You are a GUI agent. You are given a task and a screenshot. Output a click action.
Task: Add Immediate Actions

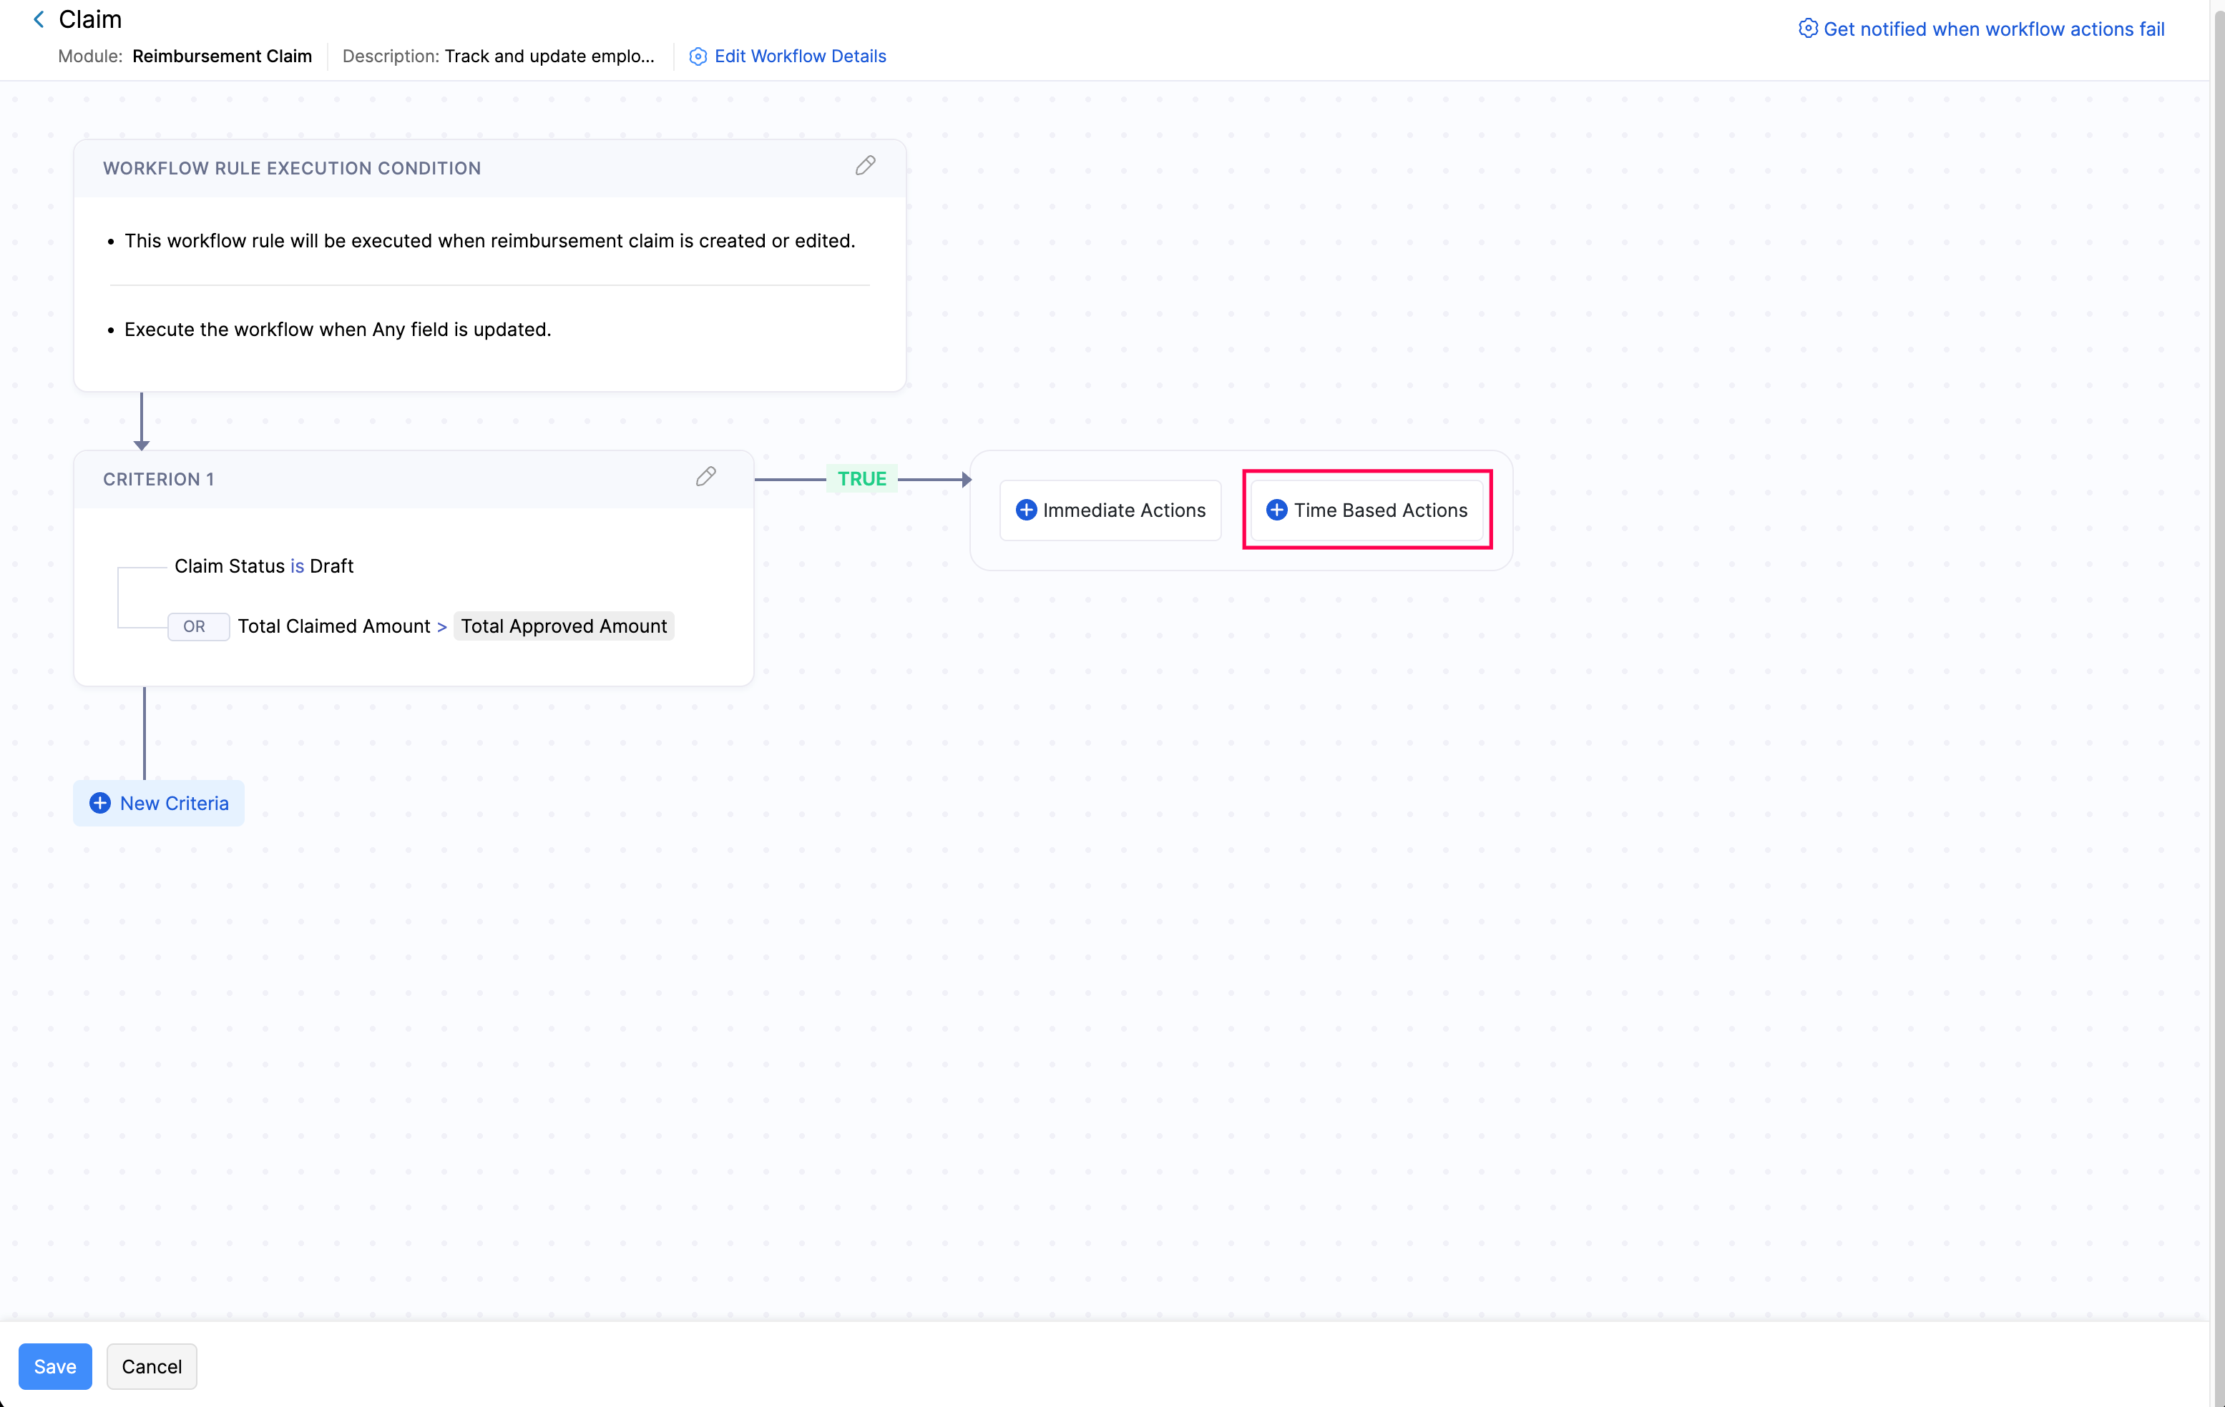(x=1110, y=510)
